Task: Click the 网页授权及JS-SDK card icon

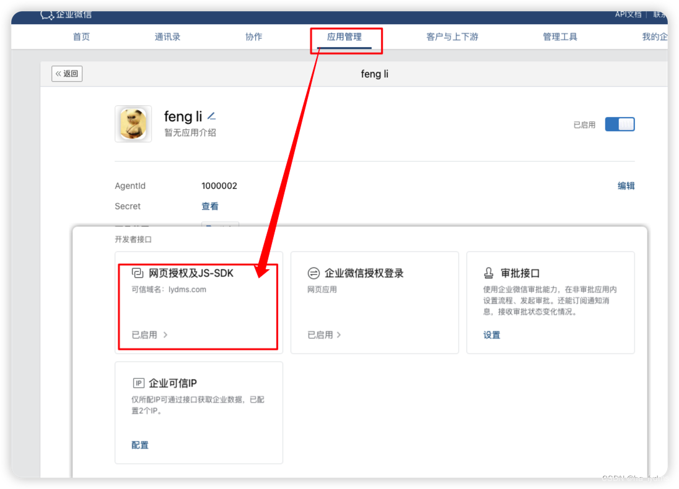Action: click(138, 273)
